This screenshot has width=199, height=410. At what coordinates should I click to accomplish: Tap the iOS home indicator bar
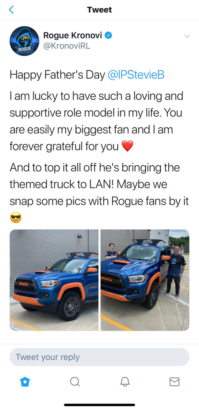[99, 405]
